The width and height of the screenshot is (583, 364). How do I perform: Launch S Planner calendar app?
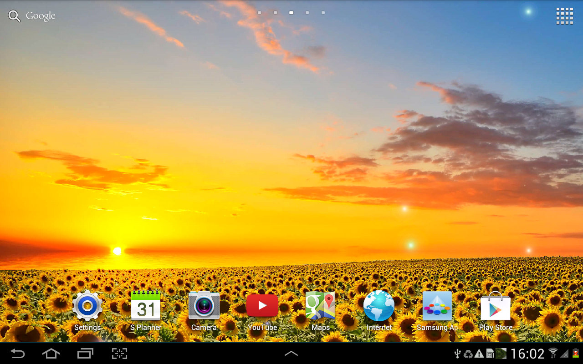[146, 307]
